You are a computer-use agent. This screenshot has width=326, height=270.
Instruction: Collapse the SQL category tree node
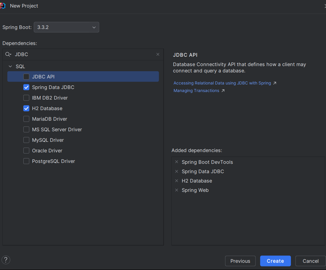pyautogui.click(x=10, y=66)
